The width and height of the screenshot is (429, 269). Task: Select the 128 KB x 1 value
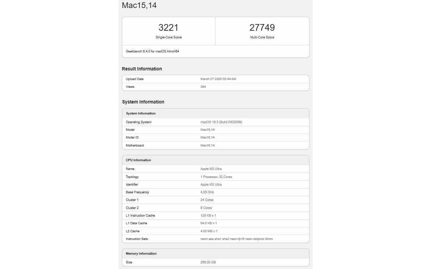click(208, 216)
